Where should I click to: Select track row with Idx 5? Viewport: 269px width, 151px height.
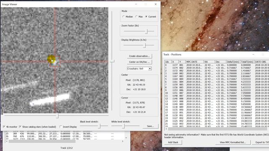coord(217,79)
